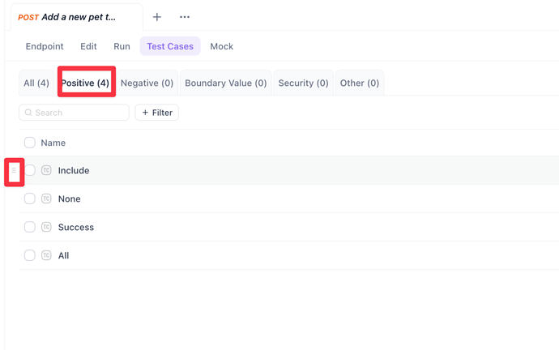
Task: Click the drag handle beside Include row
Action: pyautogui.click(x=14, y=171)
